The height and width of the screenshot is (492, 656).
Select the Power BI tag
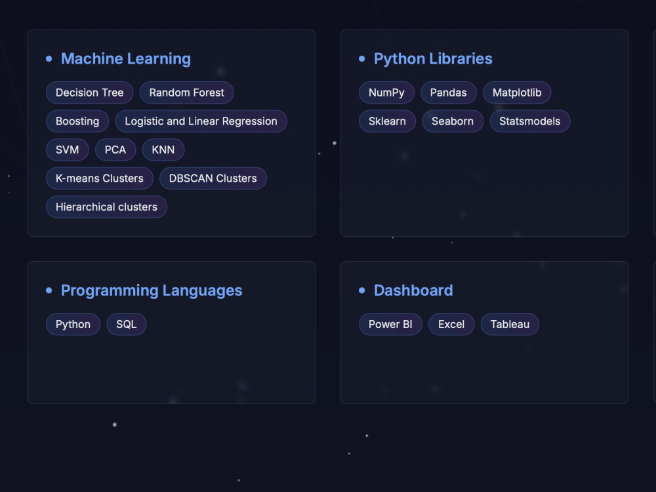(390, 324)
